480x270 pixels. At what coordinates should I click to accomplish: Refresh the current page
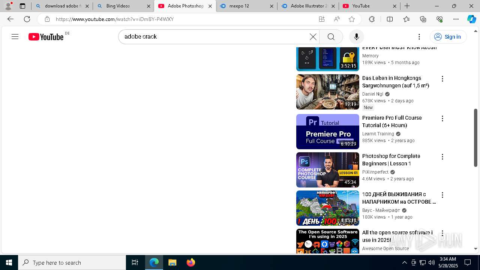click(27, 19)
